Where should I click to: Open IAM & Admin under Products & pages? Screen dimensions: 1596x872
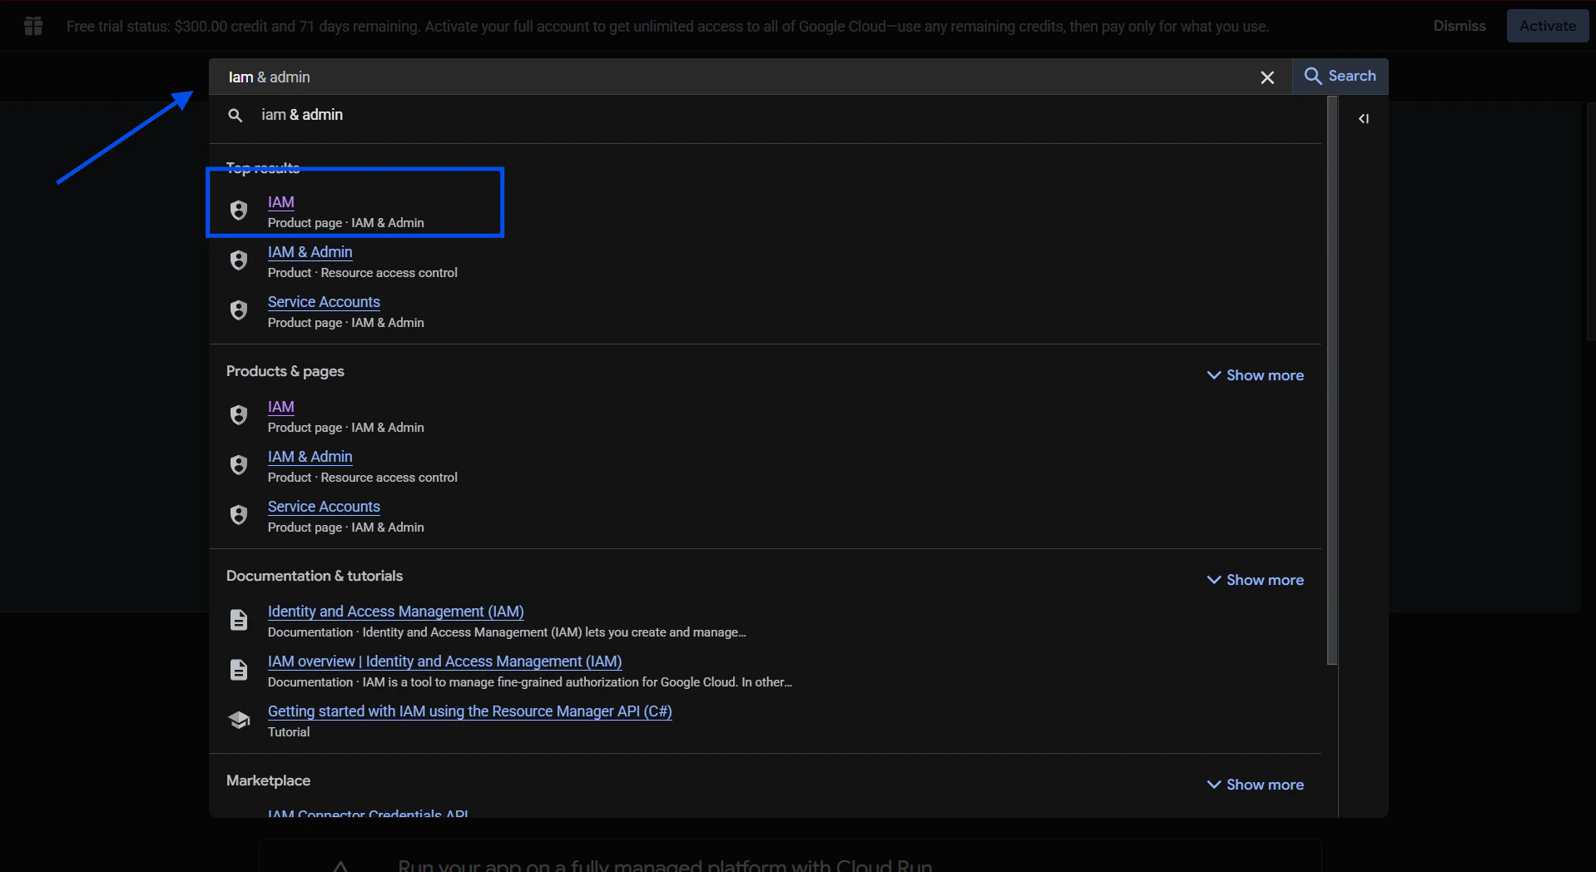[310, 457]
